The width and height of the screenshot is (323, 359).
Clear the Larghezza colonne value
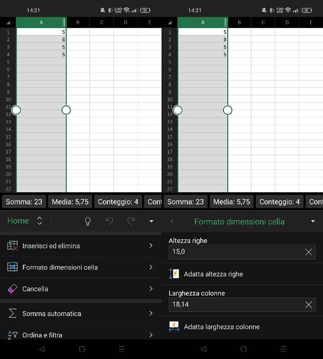pos(309,305)
